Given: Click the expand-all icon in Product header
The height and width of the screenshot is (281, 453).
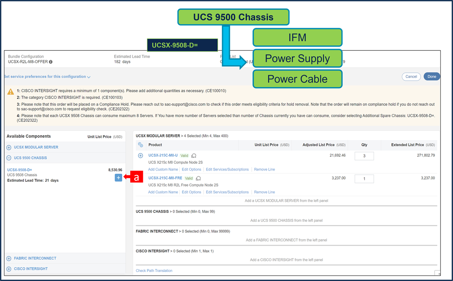Looking at the screenshot, I should coord(141,145).
